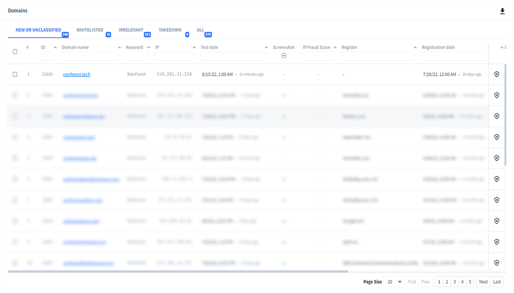The width and height of the screenshot is (514, 293).
Task: Go to page 4 of results
Action: tap(462, 282)
